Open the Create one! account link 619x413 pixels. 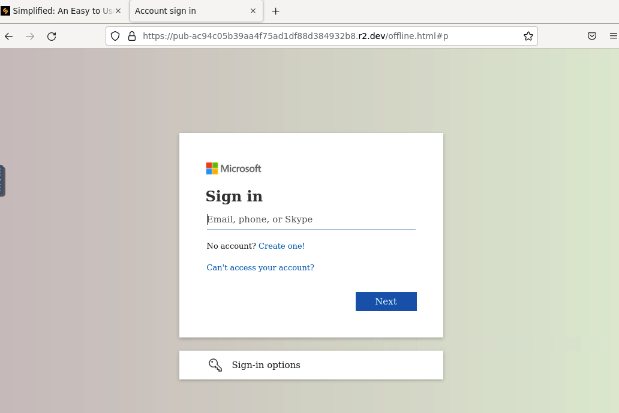tap(281, 246)
